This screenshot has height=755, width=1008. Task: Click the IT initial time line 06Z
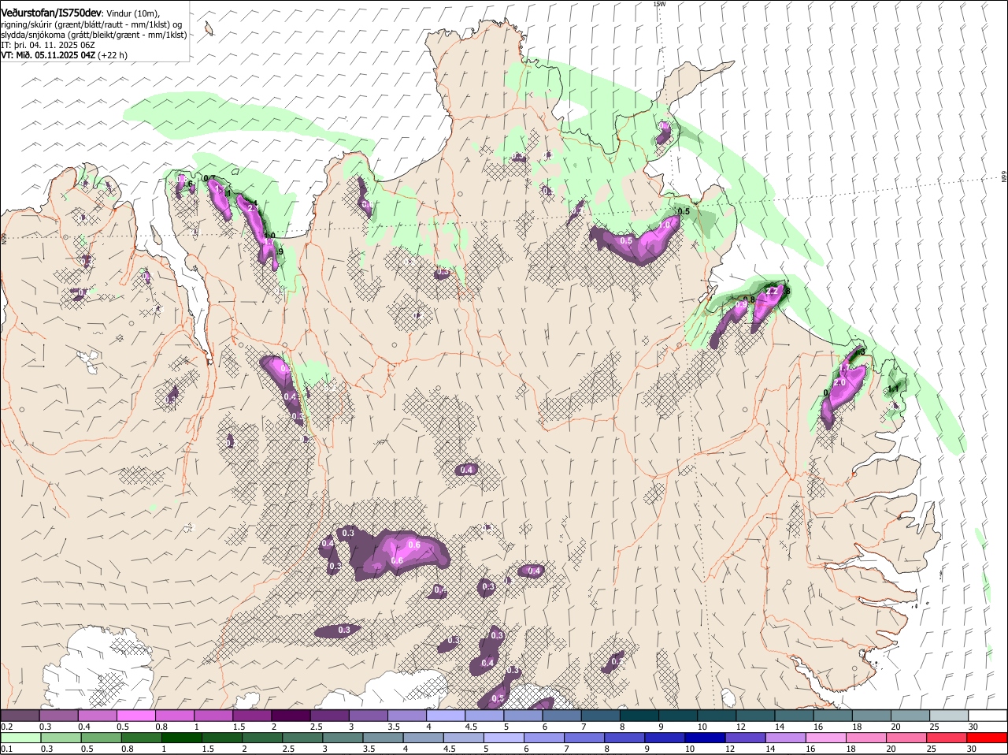tap(48, 45)
